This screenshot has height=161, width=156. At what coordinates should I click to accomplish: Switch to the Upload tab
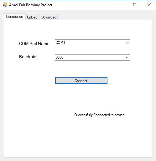tap(32, 17)
